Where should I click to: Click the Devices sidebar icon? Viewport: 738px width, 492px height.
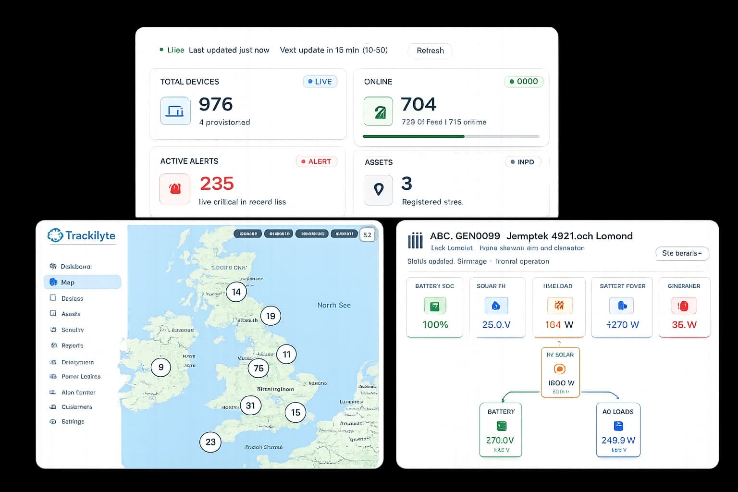tap(53, 298)
